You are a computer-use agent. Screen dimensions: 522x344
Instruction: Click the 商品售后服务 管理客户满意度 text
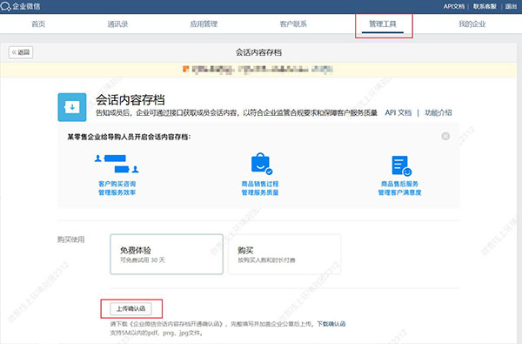[x=400, y=188]
